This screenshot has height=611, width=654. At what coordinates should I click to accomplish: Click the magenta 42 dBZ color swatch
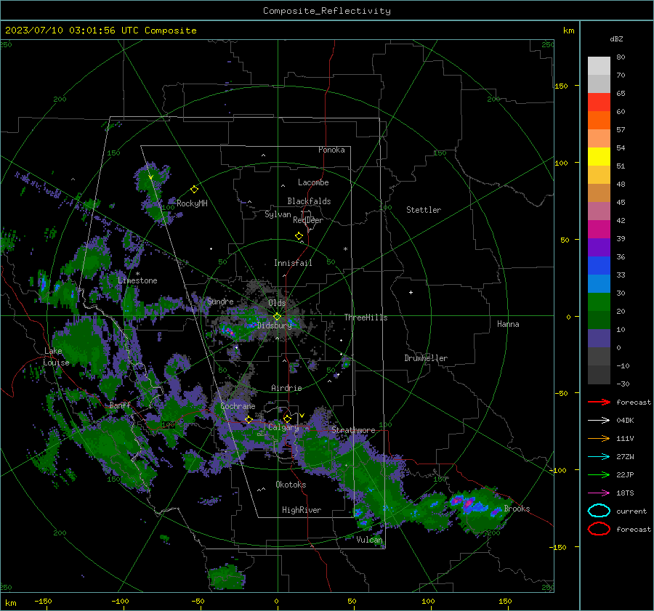coord(599,229)
